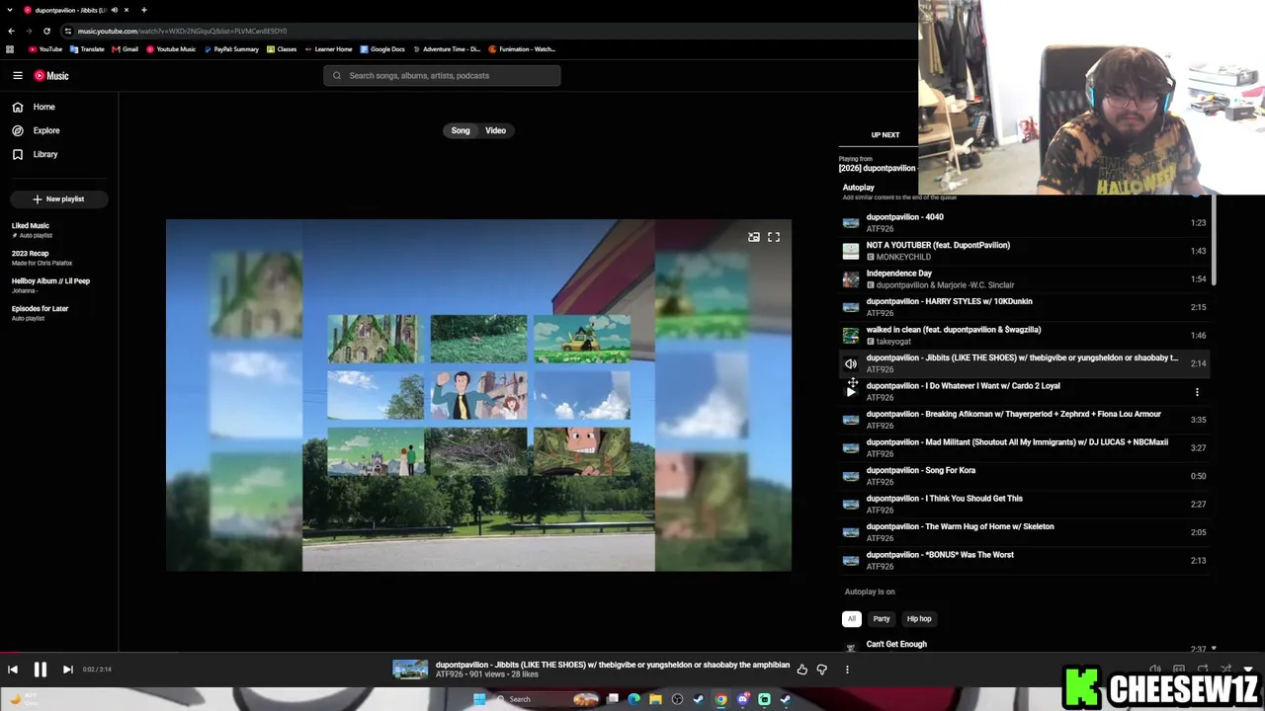Open the miniplayer from the video
The width and height of the screenshot is (1265, 711).
754,237
